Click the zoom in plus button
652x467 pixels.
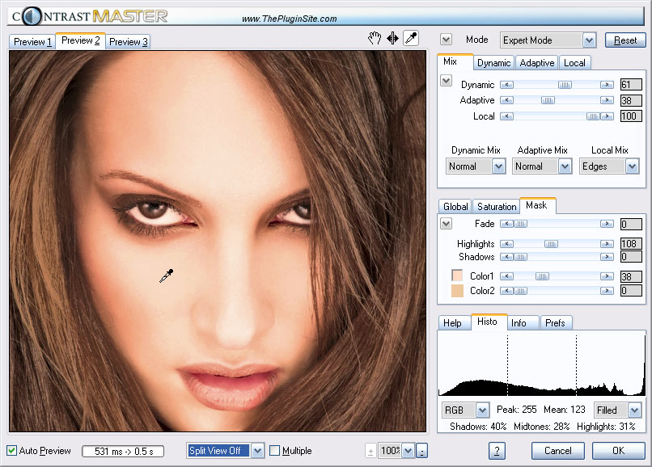(x=370, y=451)
